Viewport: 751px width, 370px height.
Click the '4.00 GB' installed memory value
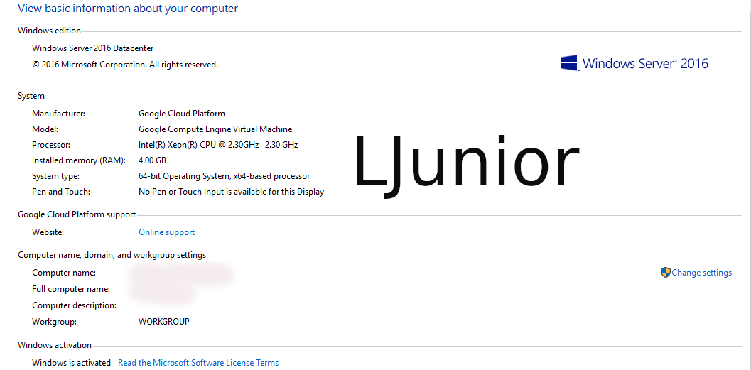(x=152, y=160)
